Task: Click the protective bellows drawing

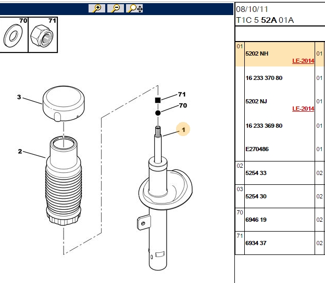Action: pos(64,181)
